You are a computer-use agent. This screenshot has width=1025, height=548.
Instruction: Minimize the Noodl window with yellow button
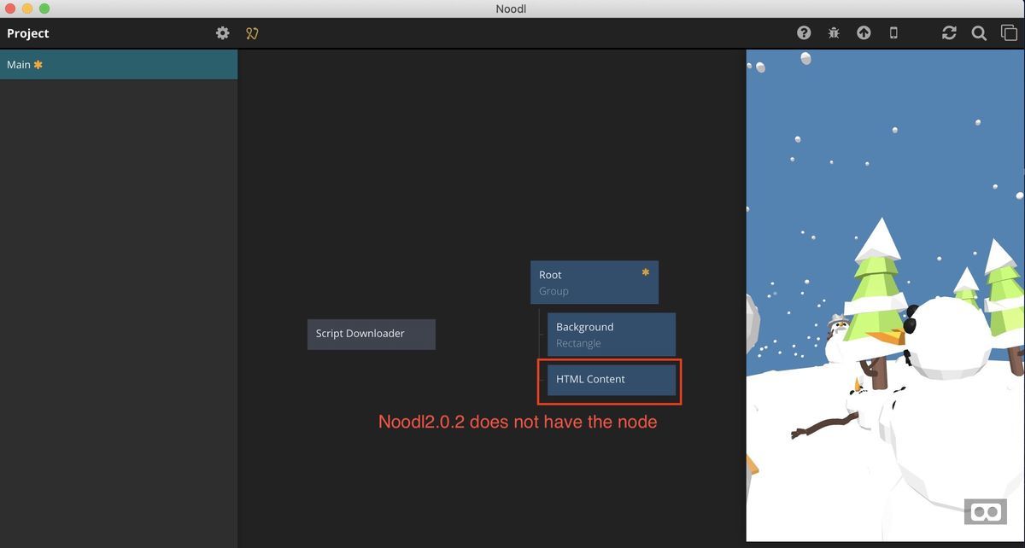pyautogui.click(x=27, y=9)
